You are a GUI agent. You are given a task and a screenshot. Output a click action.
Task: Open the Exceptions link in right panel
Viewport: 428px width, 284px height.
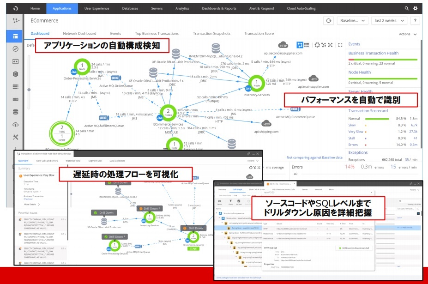pyautogui.click(x=358, y=153)
